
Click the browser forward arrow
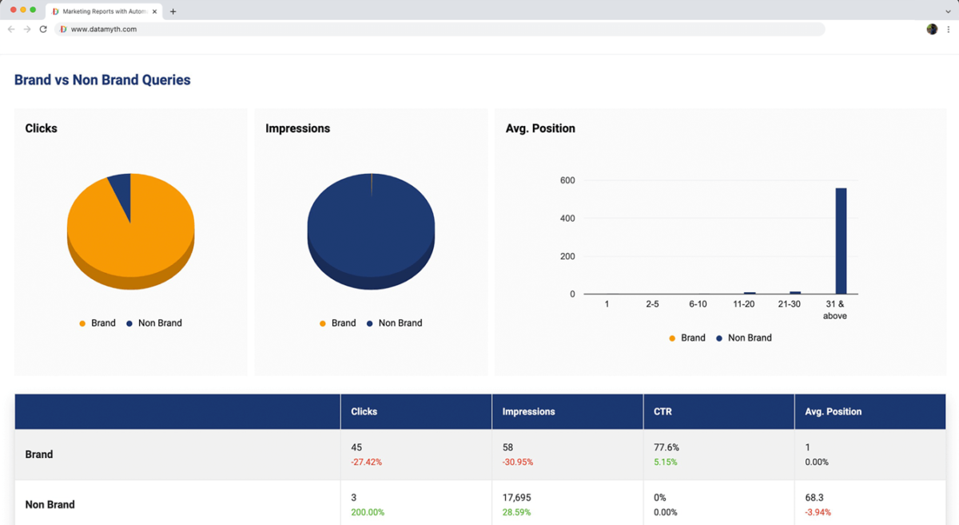pyautogui.click(x=26, y=29)
